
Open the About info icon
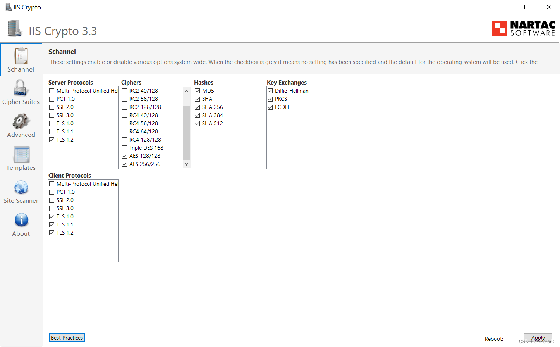point(21,220)
